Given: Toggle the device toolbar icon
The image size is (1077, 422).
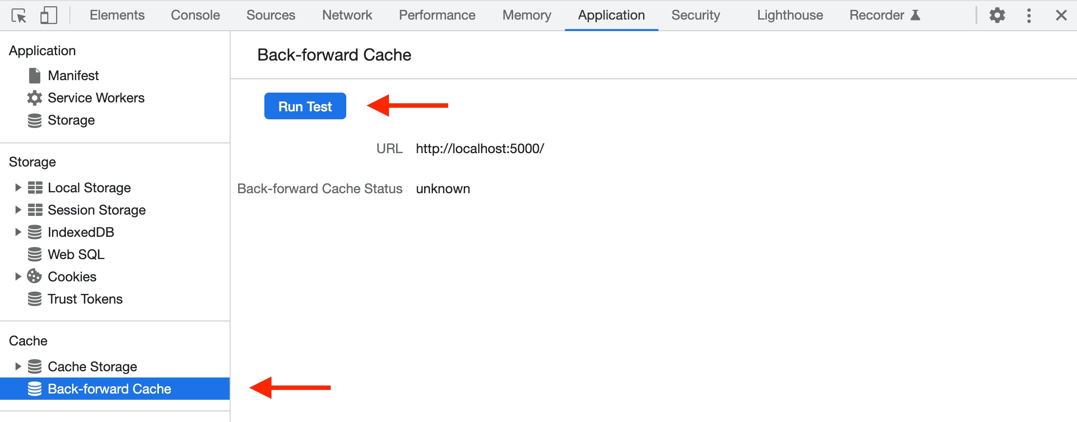Looking at the screenshot, I should coord(48,15).
